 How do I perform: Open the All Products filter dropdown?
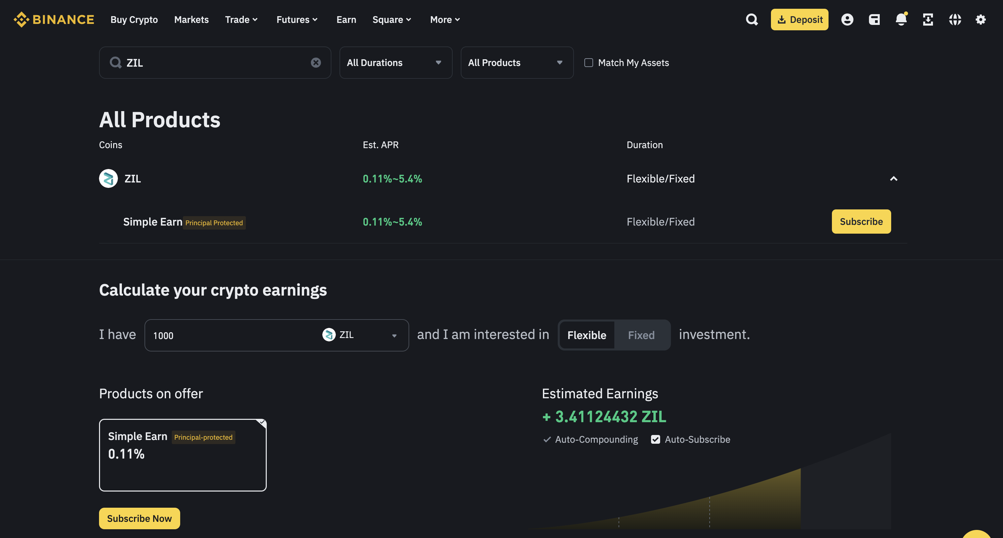[x=516, y=63]
